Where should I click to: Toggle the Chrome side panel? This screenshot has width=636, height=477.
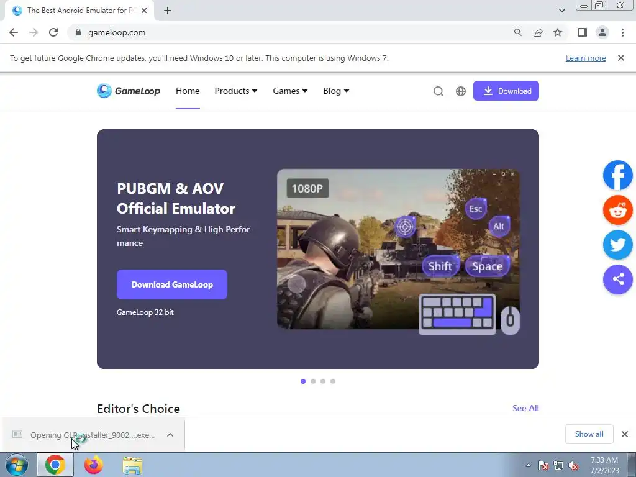[583, 32]
